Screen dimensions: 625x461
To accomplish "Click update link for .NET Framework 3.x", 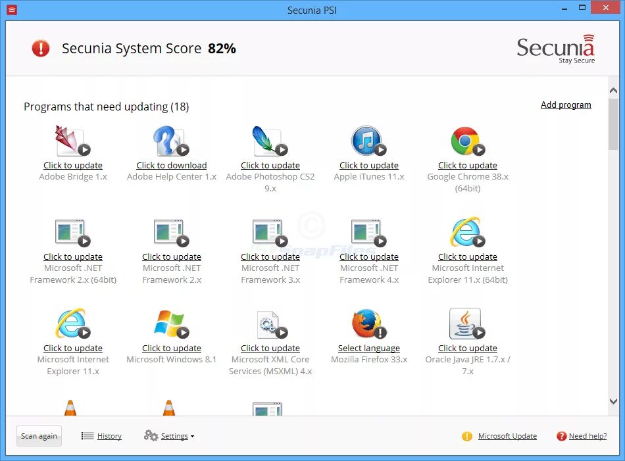I will [270, 257].
